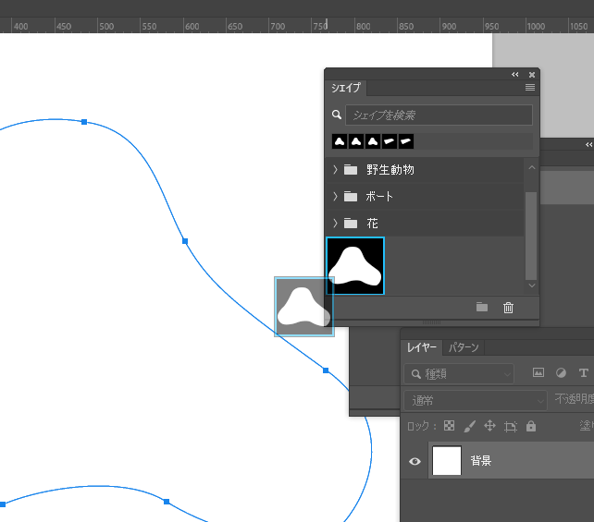Viewport: 594px width, 522px height.
Task: Click lock position move icon
Action: tap(489, 427)
